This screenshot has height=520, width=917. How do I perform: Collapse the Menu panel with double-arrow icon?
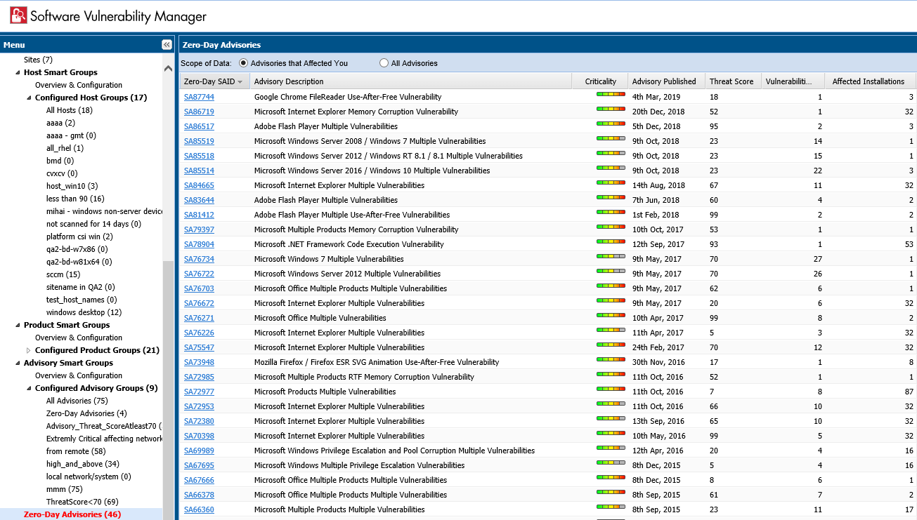coord(167,45)
